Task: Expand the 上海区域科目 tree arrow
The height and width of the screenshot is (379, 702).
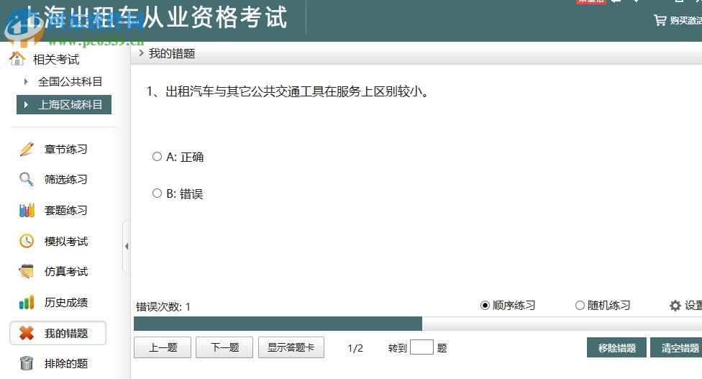Action: (x=26, y=105)
